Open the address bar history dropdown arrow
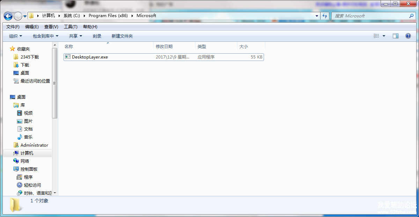Image resolution: width=419 pixels, height=217 pixels. click(317, 16)
